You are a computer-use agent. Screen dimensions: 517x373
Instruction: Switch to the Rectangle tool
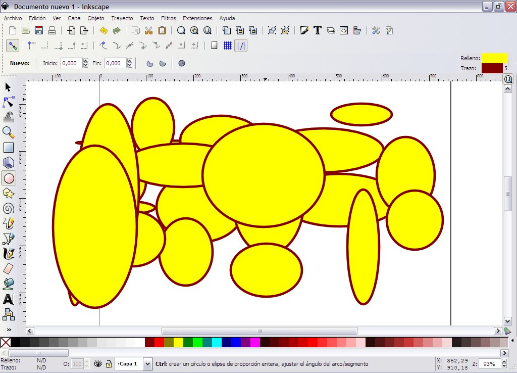pos(8,147)
